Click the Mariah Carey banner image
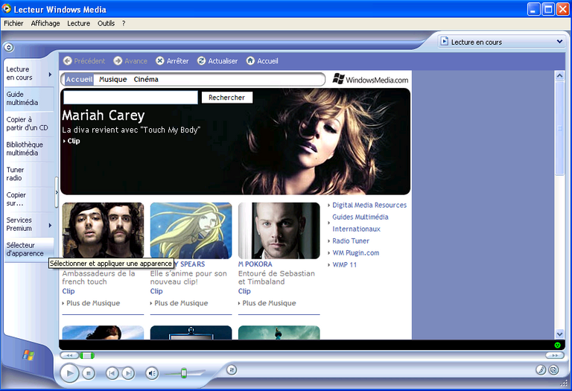The image size is (572, 391). point(235,142)
